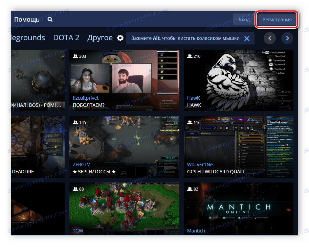Screen dimensions: 309x247
Task: Go to next category arrow
Action: (287, 38)
